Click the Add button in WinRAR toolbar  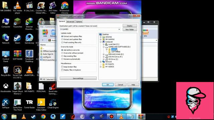click(45, 33)
